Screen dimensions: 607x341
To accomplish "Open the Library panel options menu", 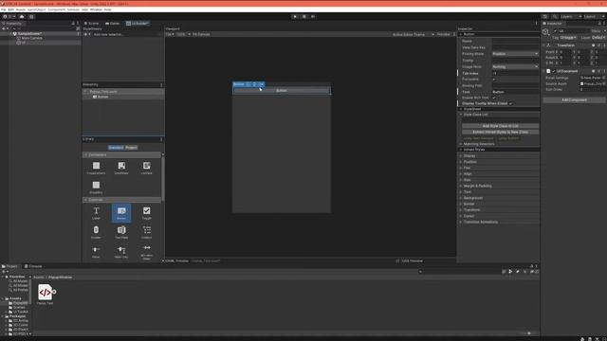I will [x=161, y=139].
